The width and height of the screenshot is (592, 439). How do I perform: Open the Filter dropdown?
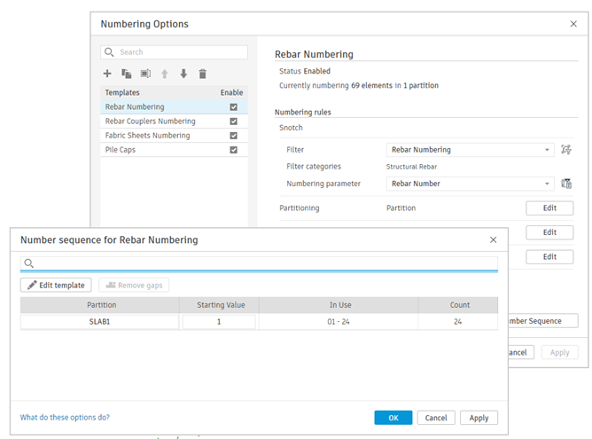pyautogui.click(x=471, y=150)
